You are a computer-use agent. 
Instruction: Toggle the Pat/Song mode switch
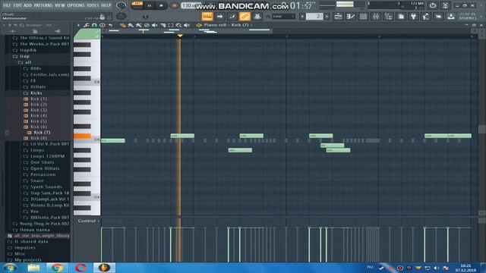pos(137,5)
